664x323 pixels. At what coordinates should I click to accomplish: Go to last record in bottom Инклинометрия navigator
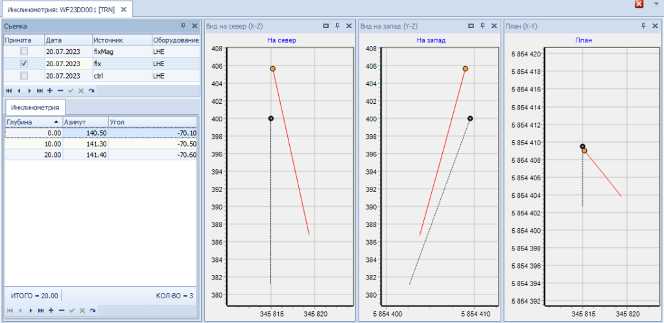click(x=40, y=311)
